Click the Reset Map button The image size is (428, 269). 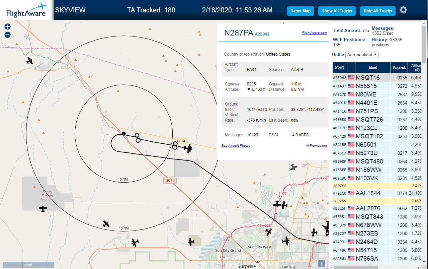pos(301,11)
